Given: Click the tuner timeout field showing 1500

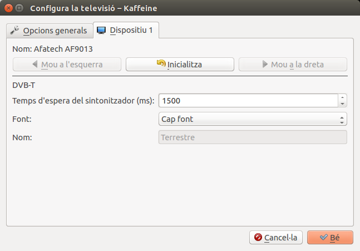Looking at the screenshot, I should tap(248, 101).
